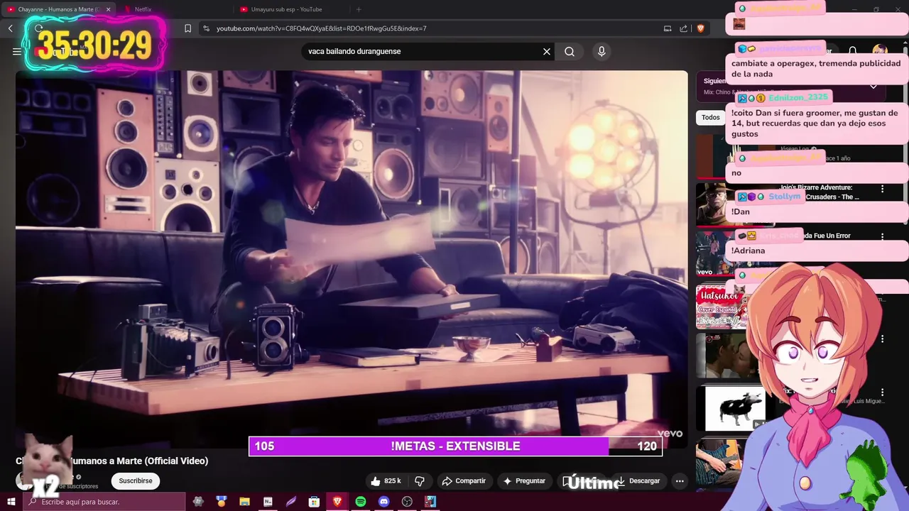Open options menu for the 'Fue Un Error' video
The image size is (909, 511).
[883, 236]
